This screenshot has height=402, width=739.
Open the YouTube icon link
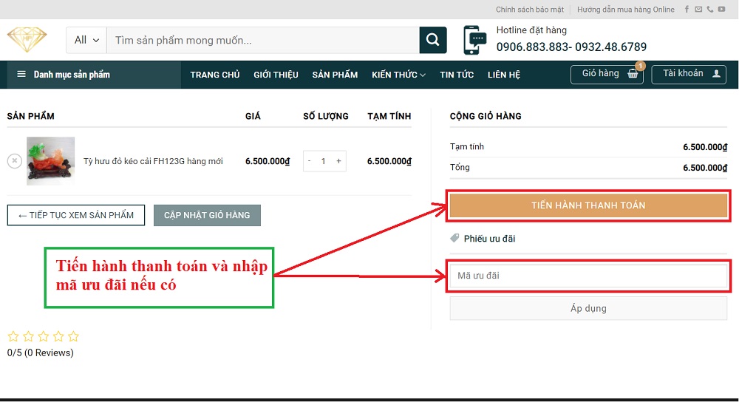pyautogui.click(x=721, y=10)
